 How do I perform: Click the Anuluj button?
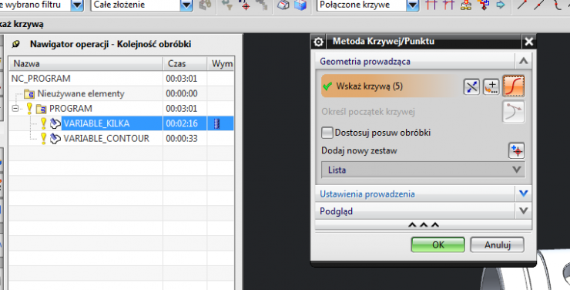pyautogui.click(x=498, y=245)
